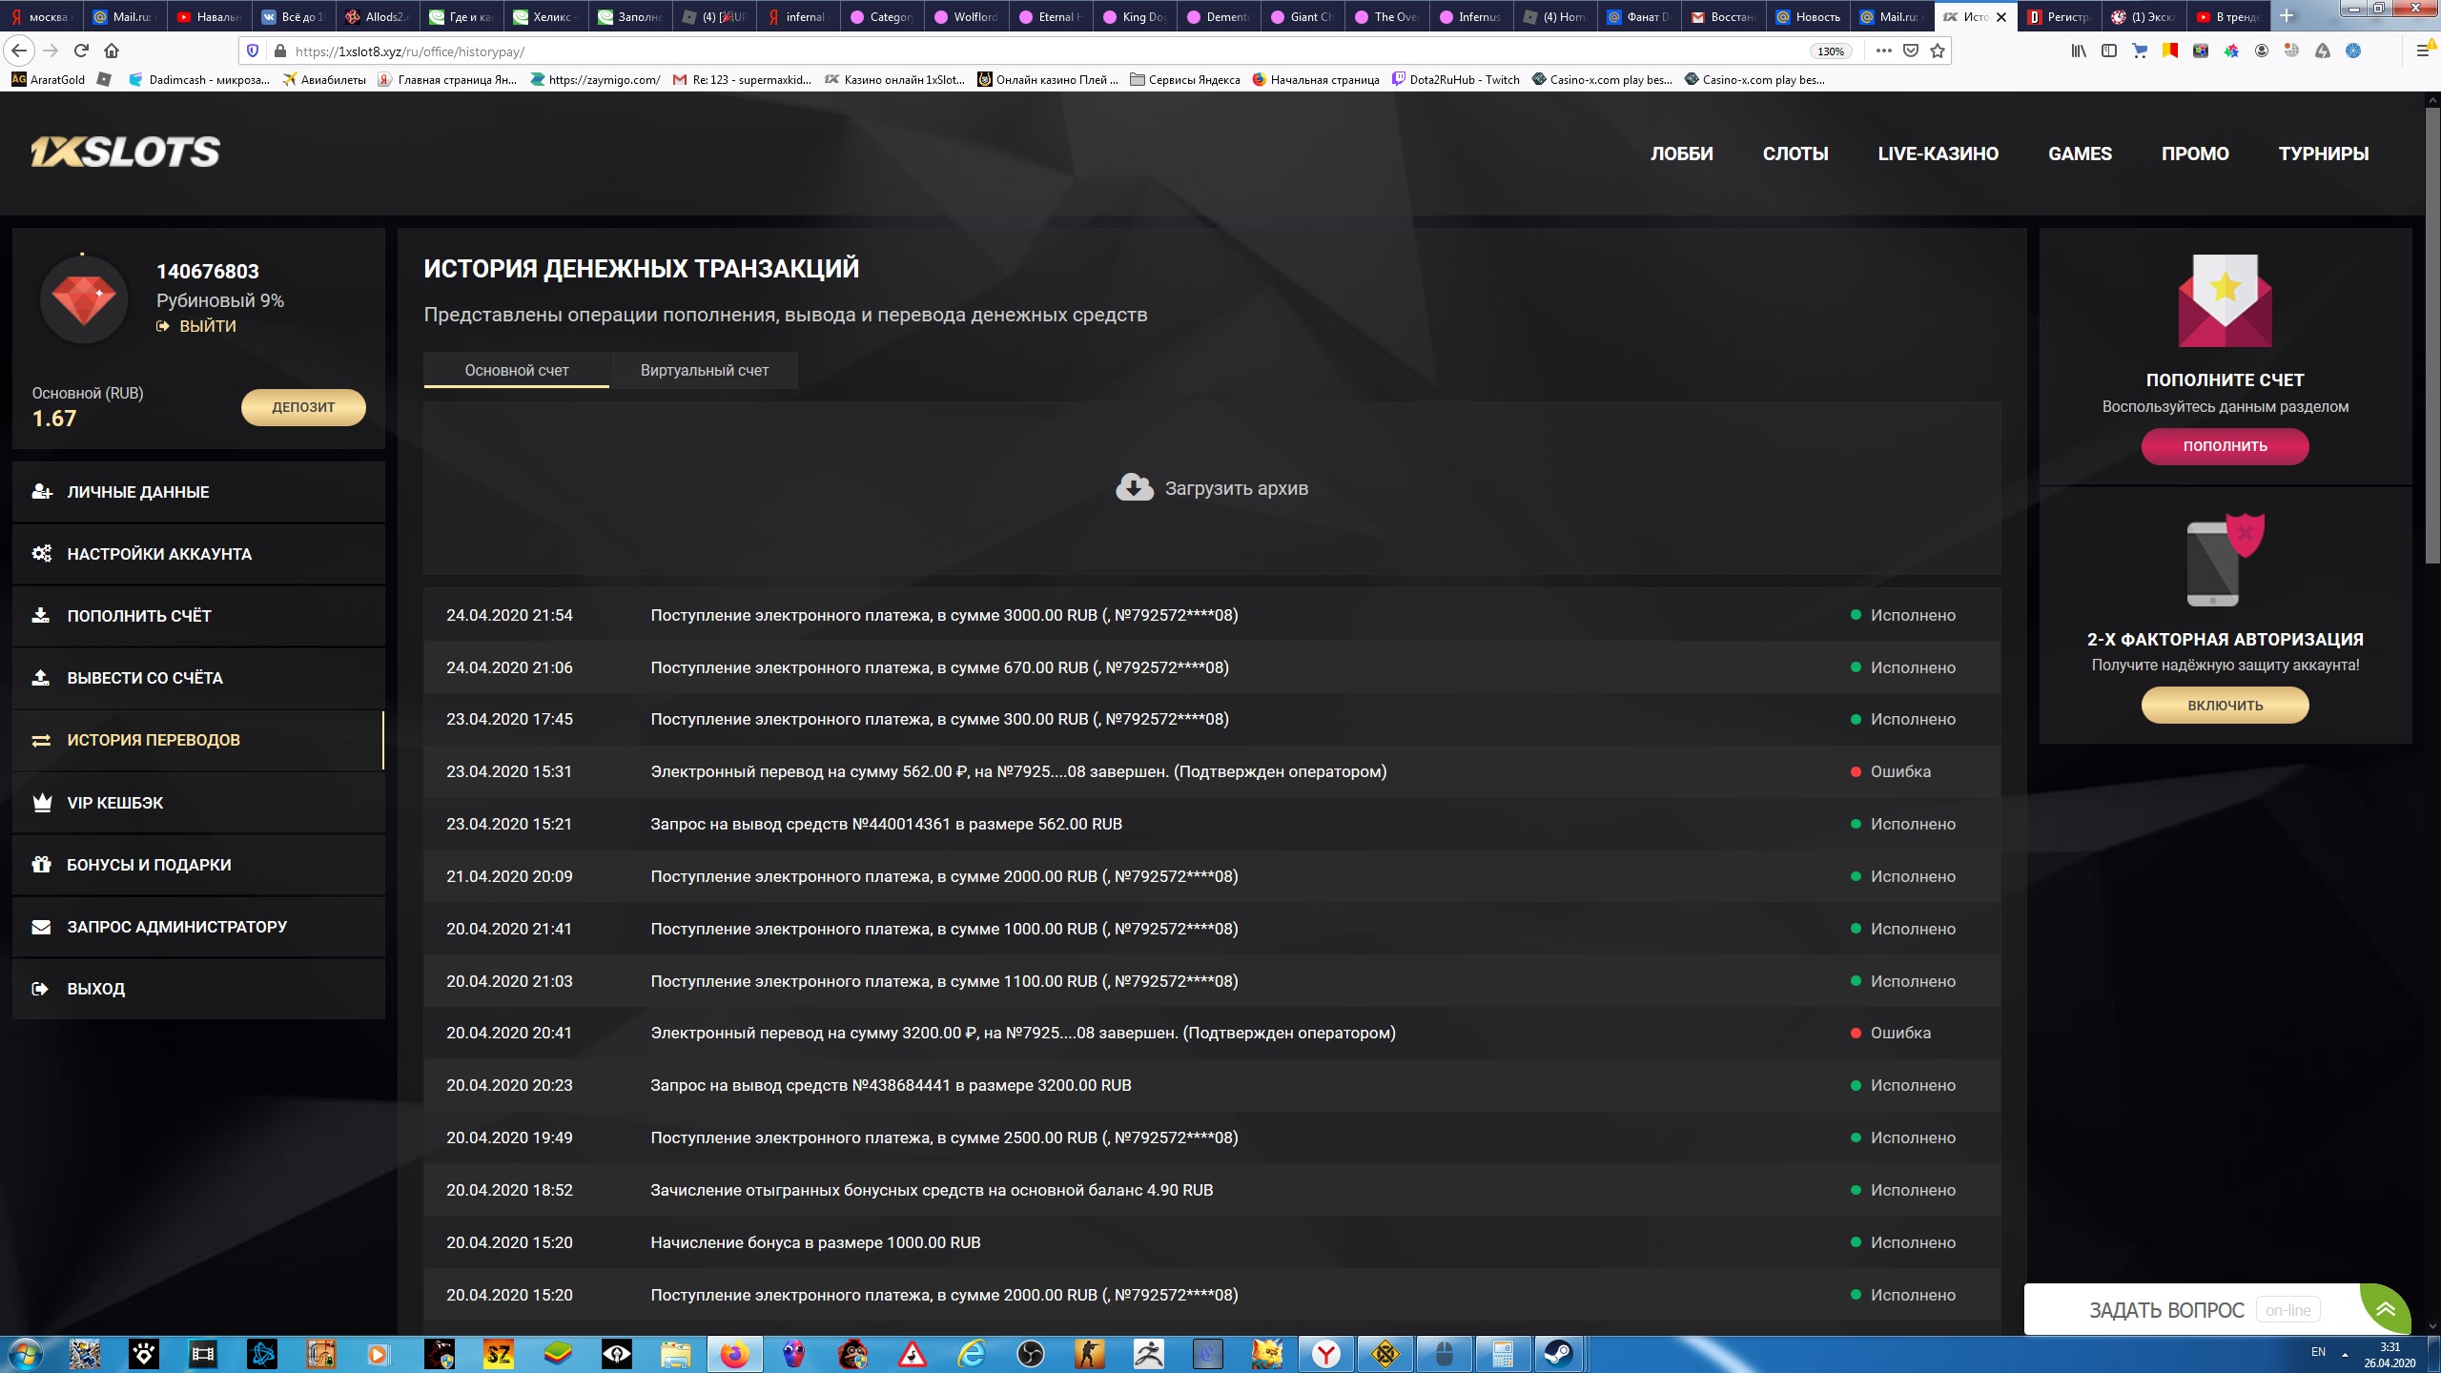Viewport: 2441px width, 1373px height.
Task: Enable two-factor with Включить button
Action: coord(2224,706)
